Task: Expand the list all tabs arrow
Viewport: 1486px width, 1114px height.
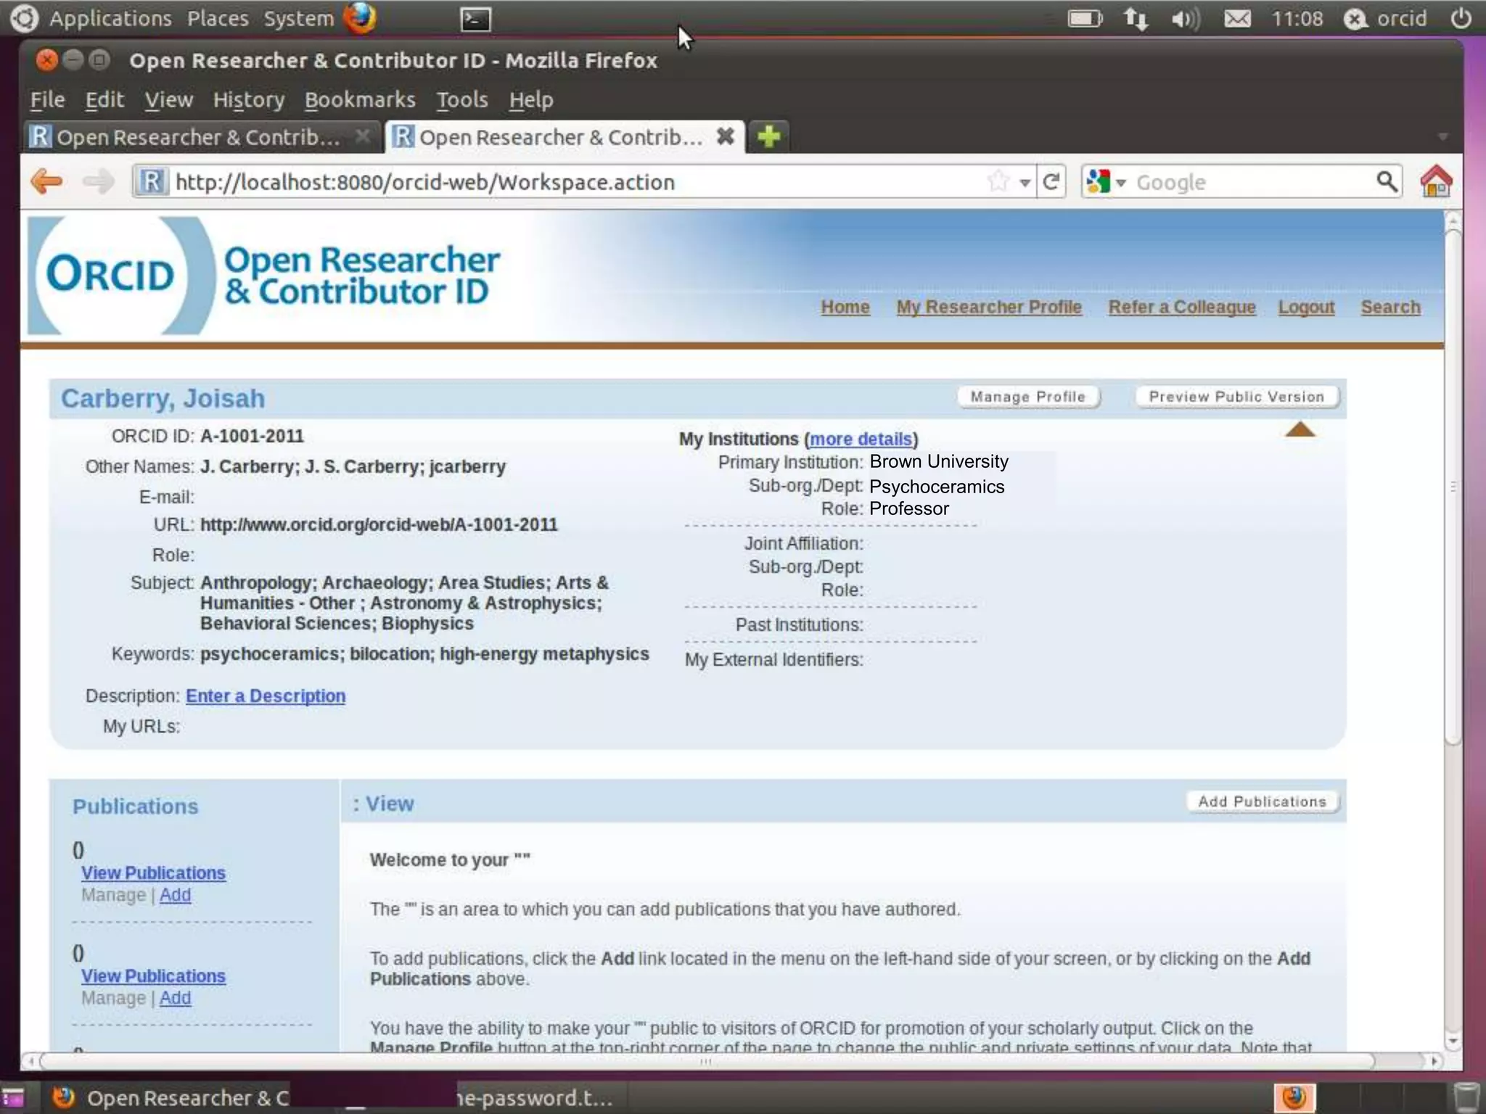Action: click(1442, 137)
